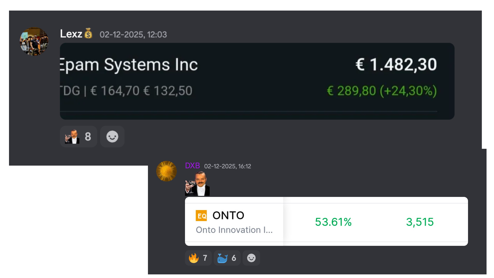The image size is (494, 278).
Task: Click the € 1.482,30 position value
Action: tap(396, 64)
